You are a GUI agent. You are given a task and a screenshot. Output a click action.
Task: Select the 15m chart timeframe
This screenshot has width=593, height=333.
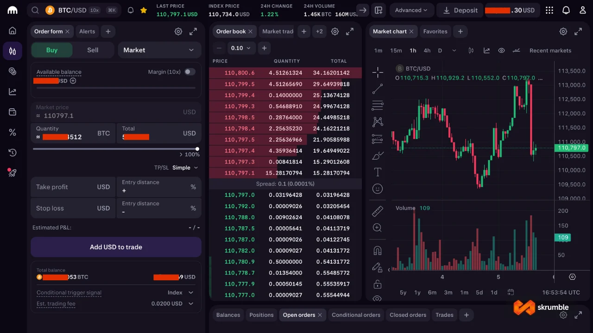(x=396, y=50)
